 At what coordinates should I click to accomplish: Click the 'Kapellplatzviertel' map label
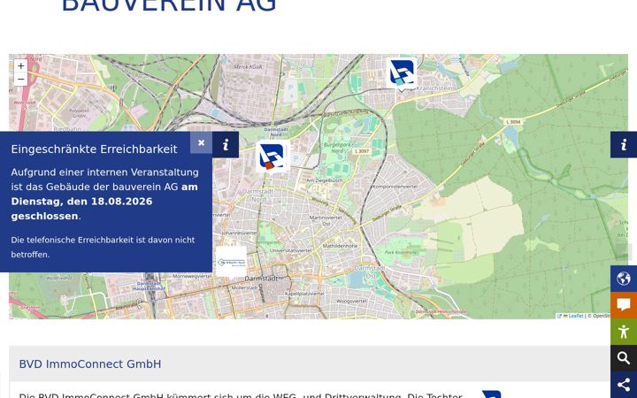coord(304,294)
